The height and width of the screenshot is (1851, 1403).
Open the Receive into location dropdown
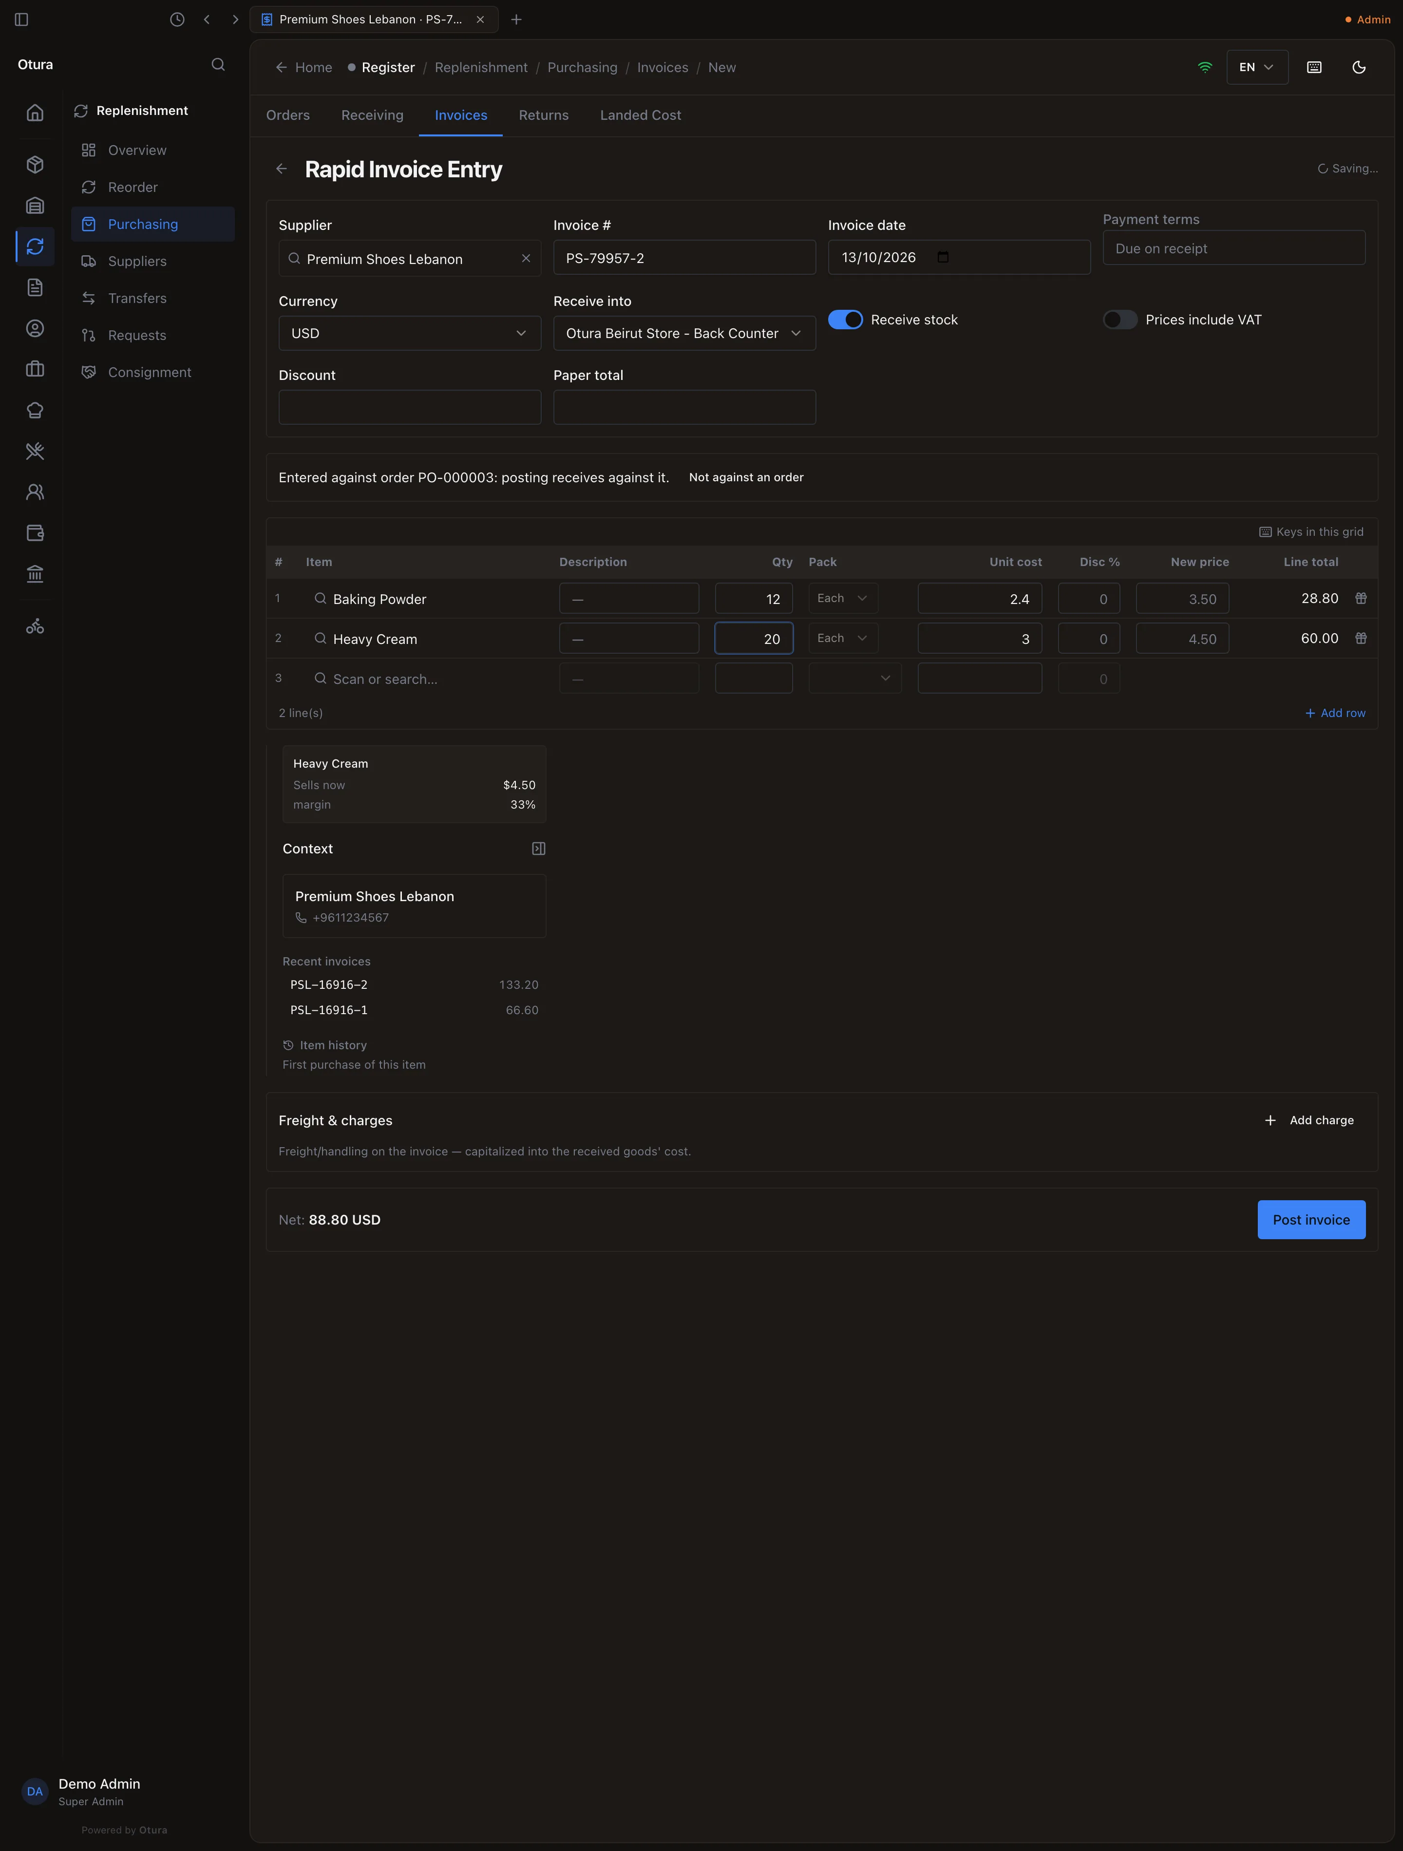pos(684,333)
